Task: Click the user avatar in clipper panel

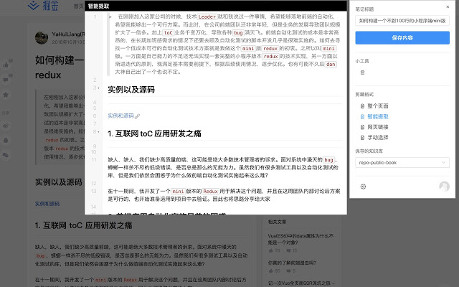Action: pos(444,187)
